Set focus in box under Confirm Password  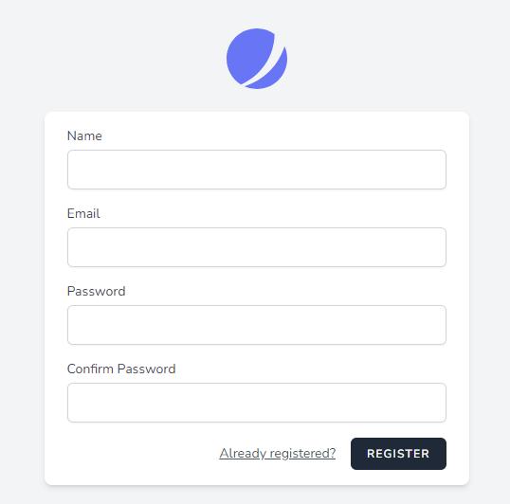coord(257,403)
